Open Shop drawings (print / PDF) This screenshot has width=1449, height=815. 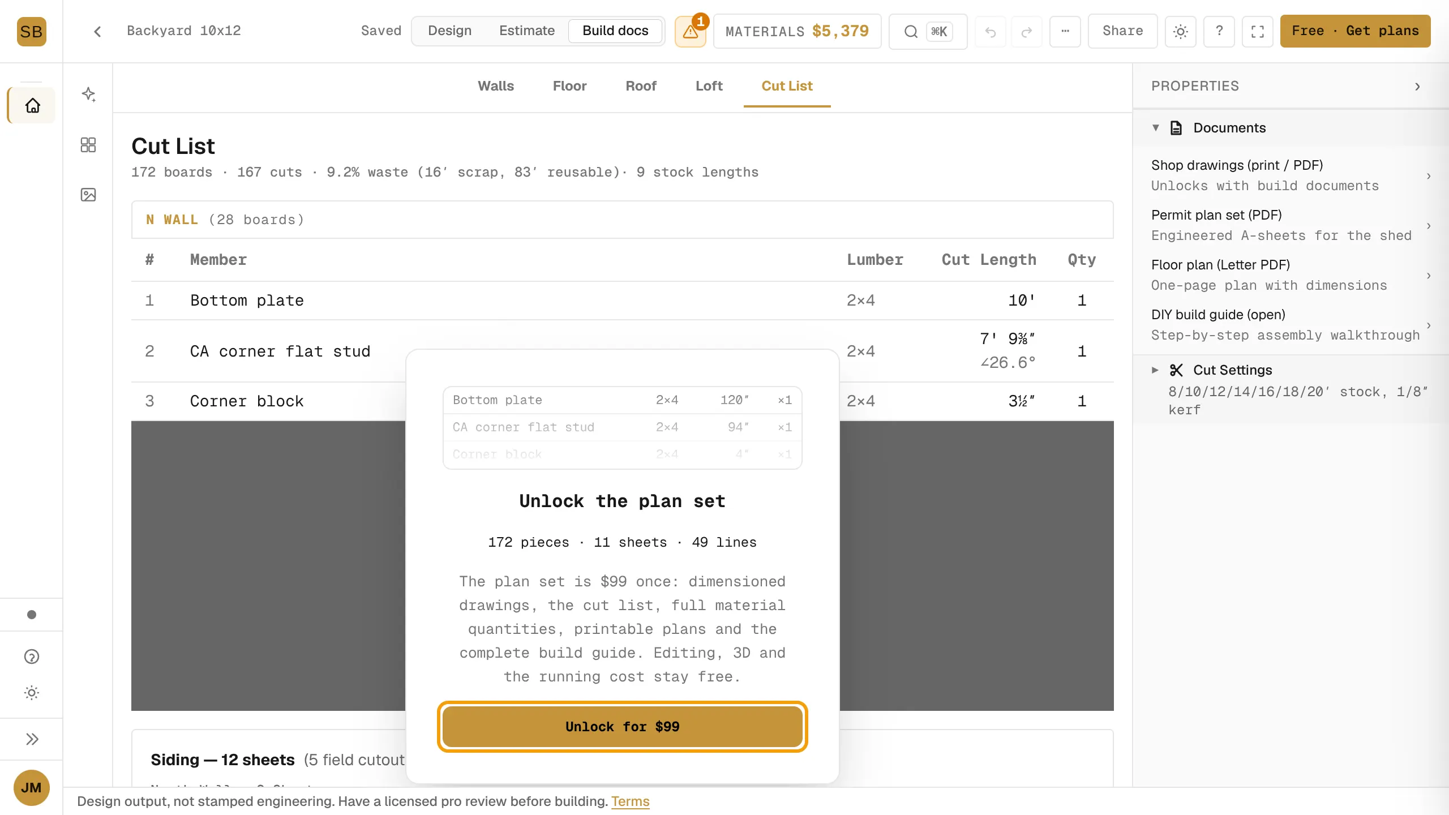[x=1291, y=175]
